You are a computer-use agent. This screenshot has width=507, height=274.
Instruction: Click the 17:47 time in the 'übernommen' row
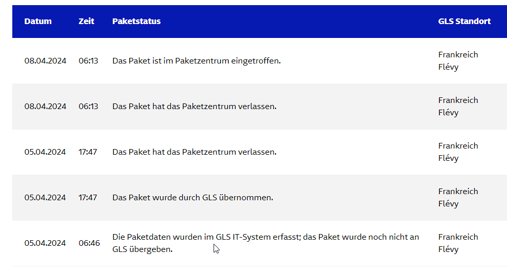(88, 198)
